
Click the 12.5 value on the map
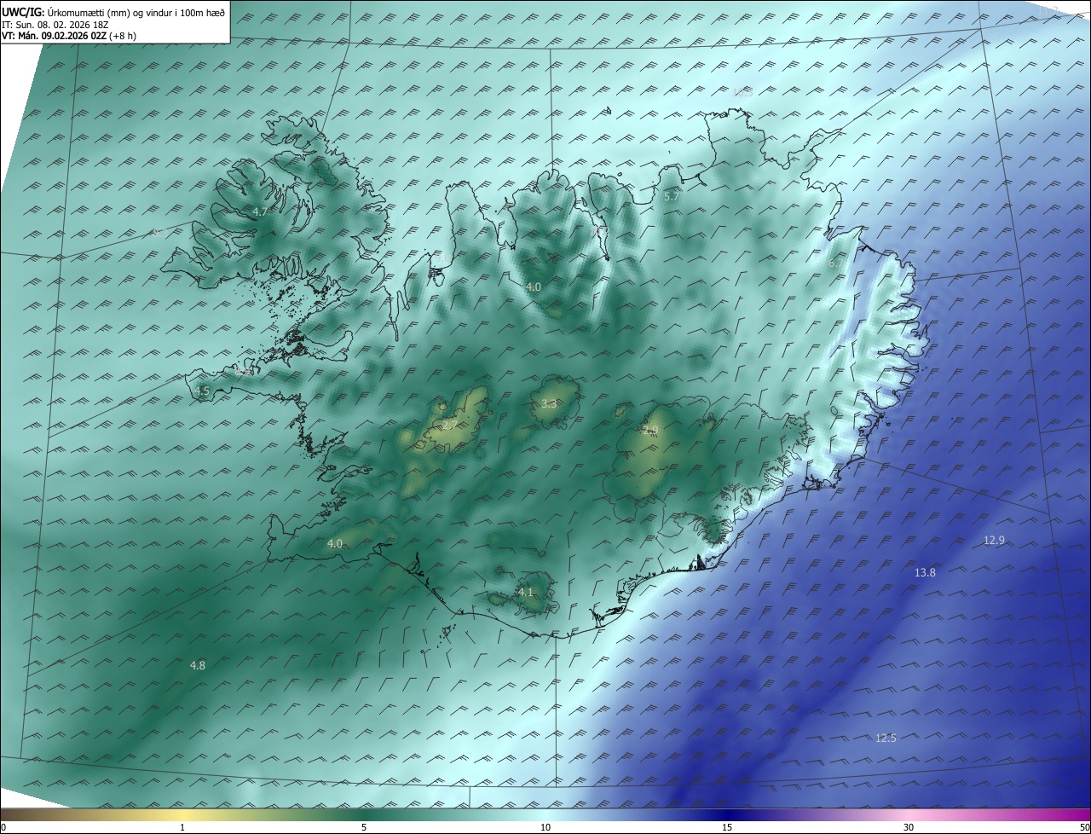[886, 738]
